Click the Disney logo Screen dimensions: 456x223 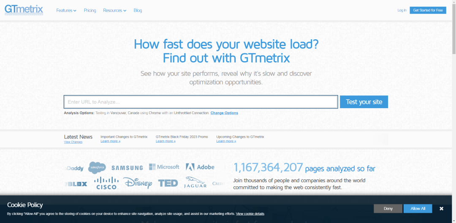point(138,183)
